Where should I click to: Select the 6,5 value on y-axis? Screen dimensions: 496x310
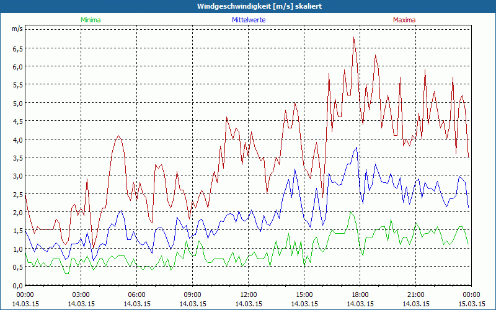pyautogui.click(x=17, y=48)
